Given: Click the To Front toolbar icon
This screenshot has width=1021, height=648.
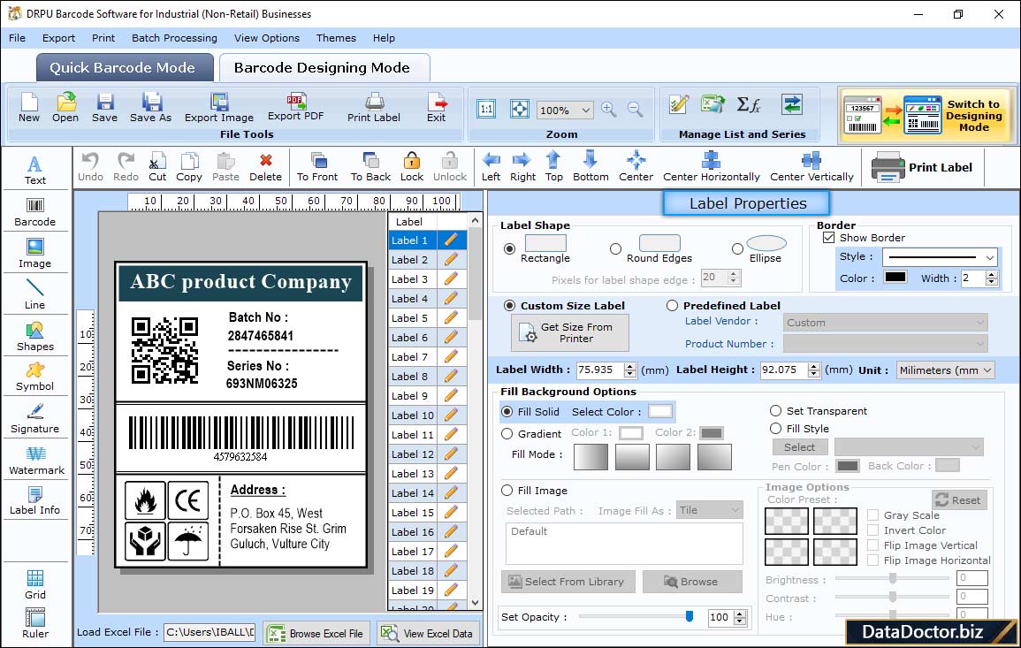Looking at the screenshot, I should pyautogui.click(x=317, y=167).
